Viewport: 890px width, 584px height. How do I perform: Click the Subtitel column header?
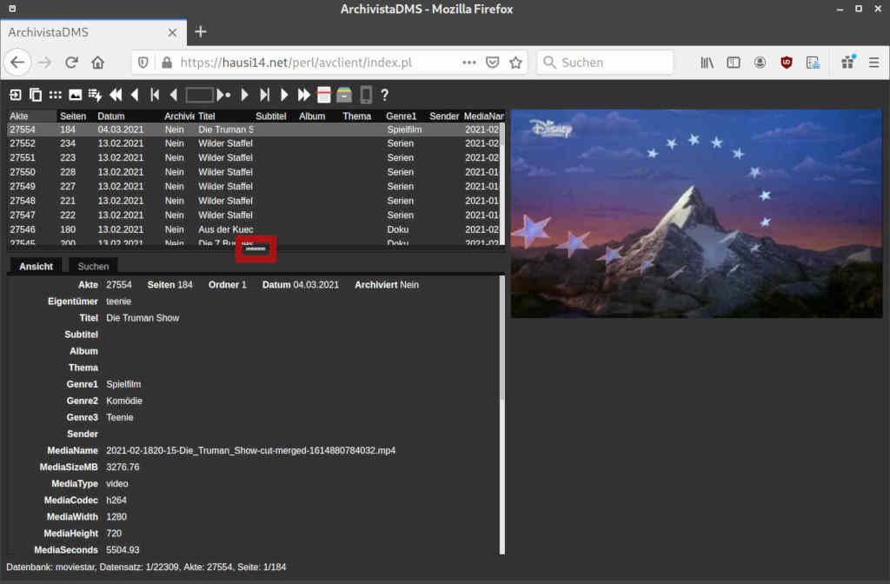coord(271,116)
